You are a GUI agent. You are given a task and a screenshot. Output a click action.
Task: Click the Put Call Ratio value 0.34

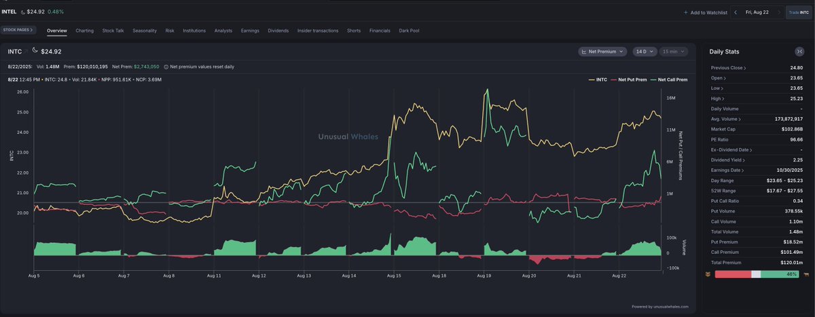[797, 201]
